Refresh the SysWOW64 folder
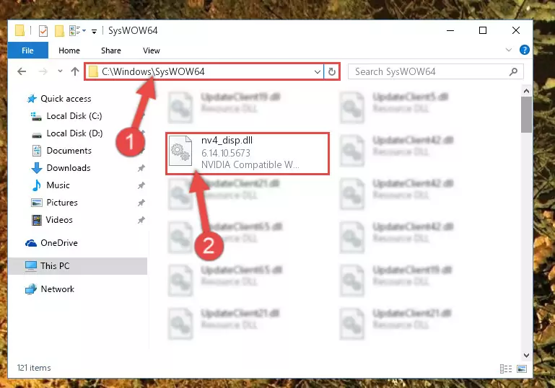This screenshot has width=555, height=388. [332, 72]
